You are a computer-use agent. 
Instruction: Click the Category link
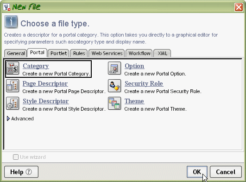tap(36, 66)
